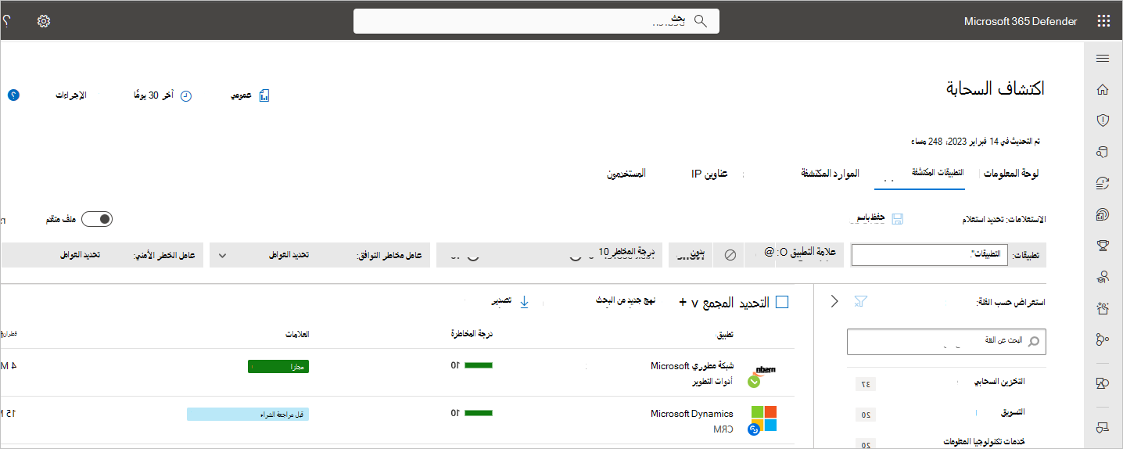Switch to the لوحة المعلومات dashboard tab
This screenshot has width=1123, height=449.
pos(1011,173)
